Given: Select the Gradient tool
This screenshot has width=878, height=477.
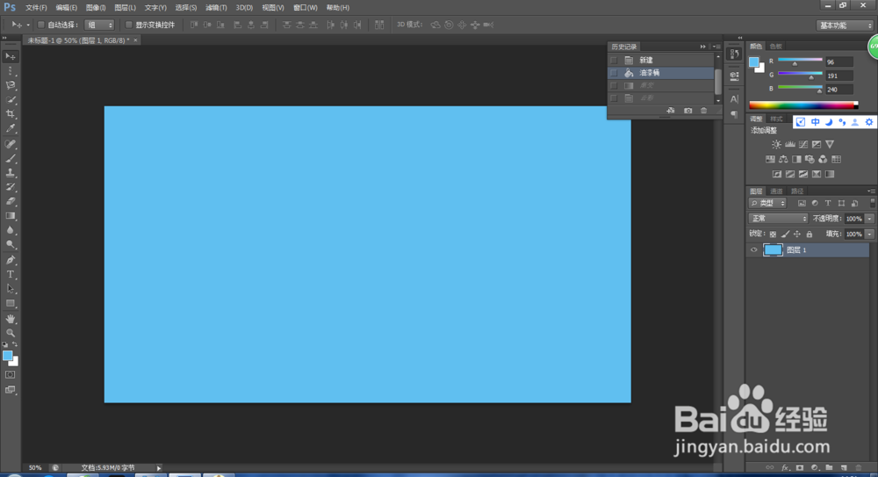Looking at the screenshot, I should point(10,216).
